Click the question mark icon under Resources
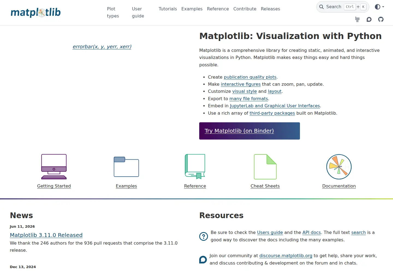This screenshot has width=393, height=273. pos(204,236)
